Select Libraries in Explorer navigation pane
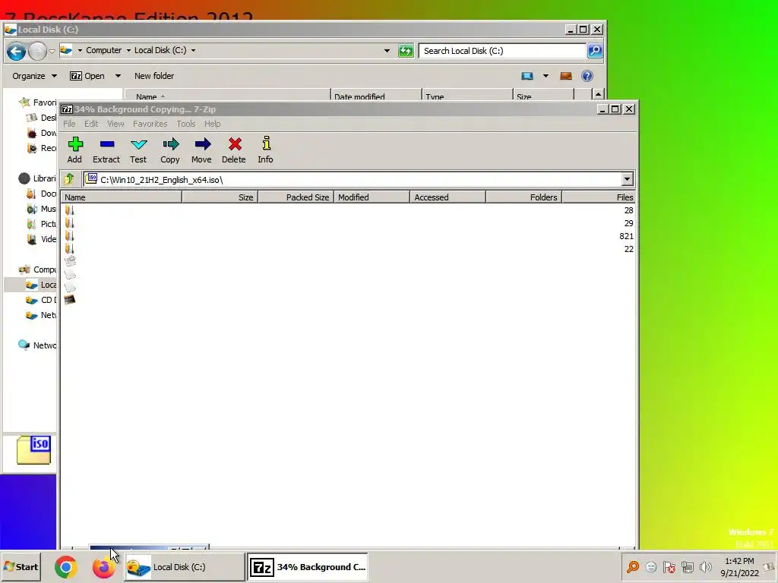778x583 pixels. (x=39, y=178)
